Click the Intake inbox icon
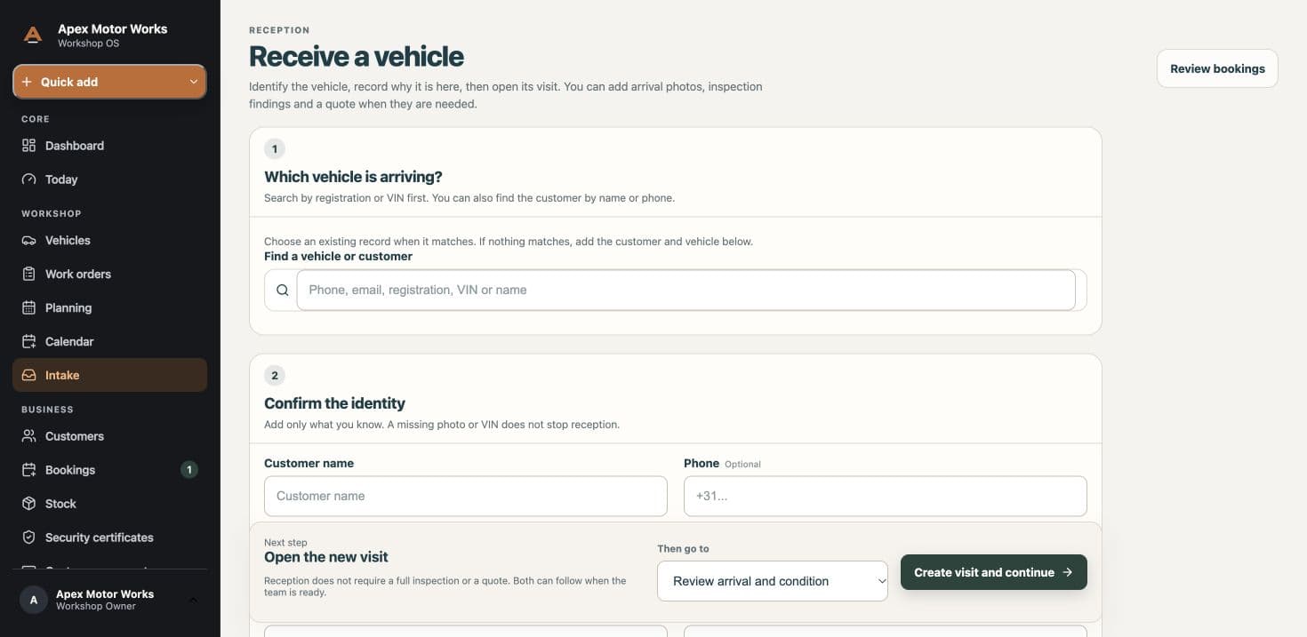Screen dimensions: 1307x637 [28, 376]
